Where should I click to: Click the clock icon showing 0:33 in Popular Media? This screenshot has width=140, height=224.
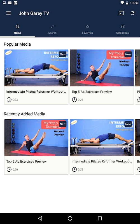click(x=9, y=100)
